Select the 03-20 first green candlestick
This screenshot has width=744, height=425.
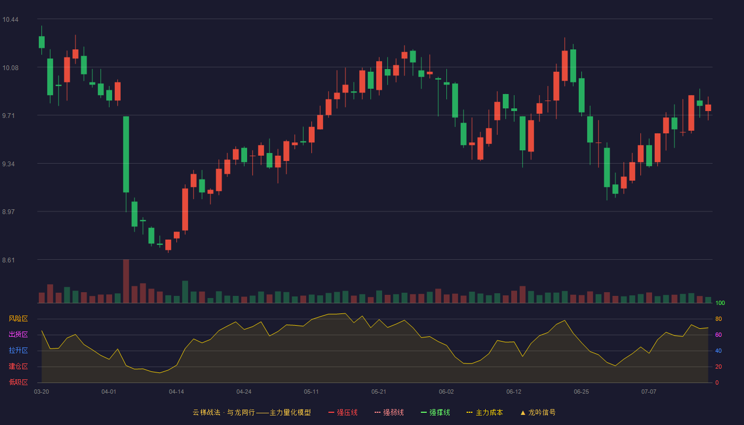point(41,42)
